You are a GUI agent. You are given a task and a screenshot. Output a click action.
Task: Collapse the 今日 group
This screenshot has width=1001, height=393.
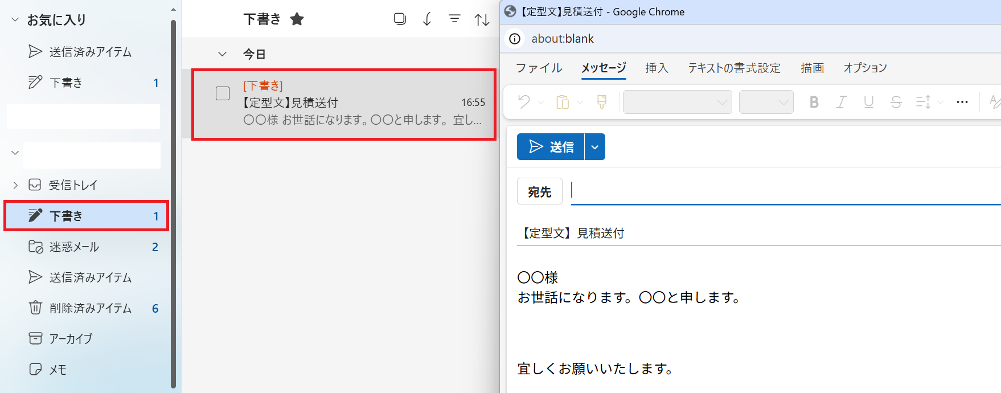pos(223,54)
